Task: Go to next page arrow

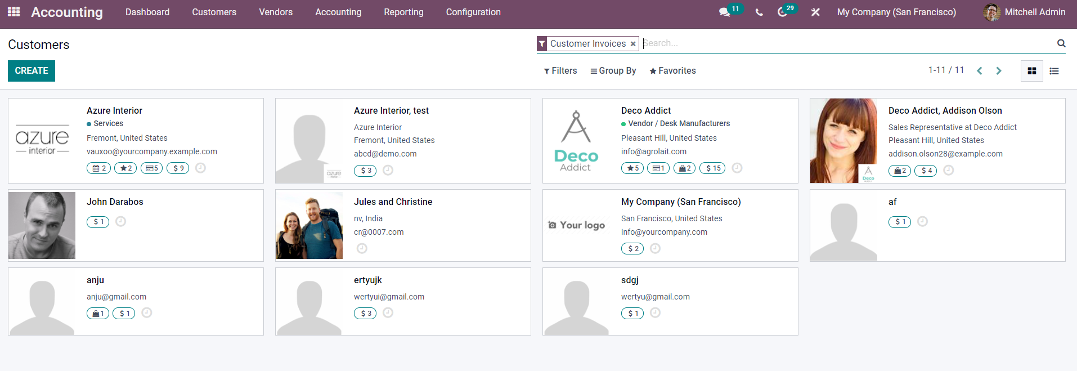Action: [x=999, y=71]
